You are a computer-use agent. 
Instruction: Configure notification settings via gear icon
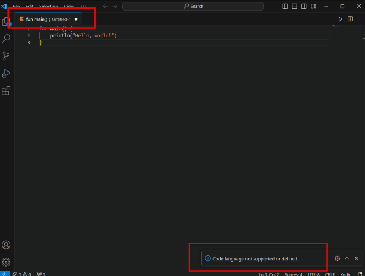(337, 258)
